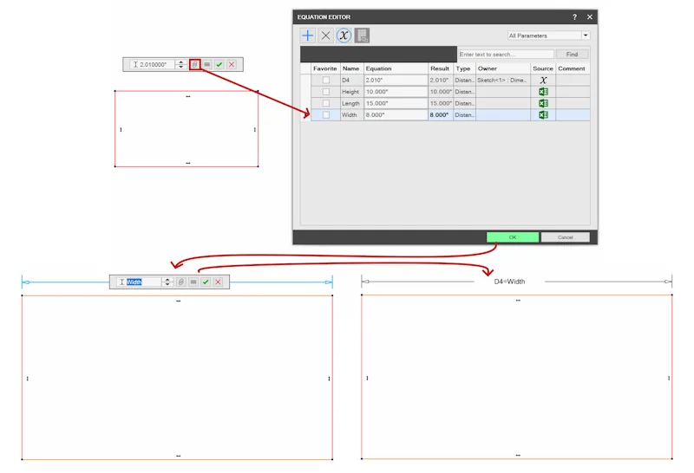Click the question mark help icon
Image resolution: width=694 pixels, height=473 pixels.
(x=574, y=16)
